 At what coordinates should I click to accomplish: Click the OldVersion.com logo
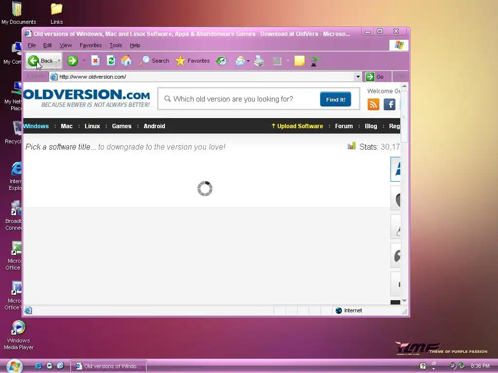tap(87, 98)
